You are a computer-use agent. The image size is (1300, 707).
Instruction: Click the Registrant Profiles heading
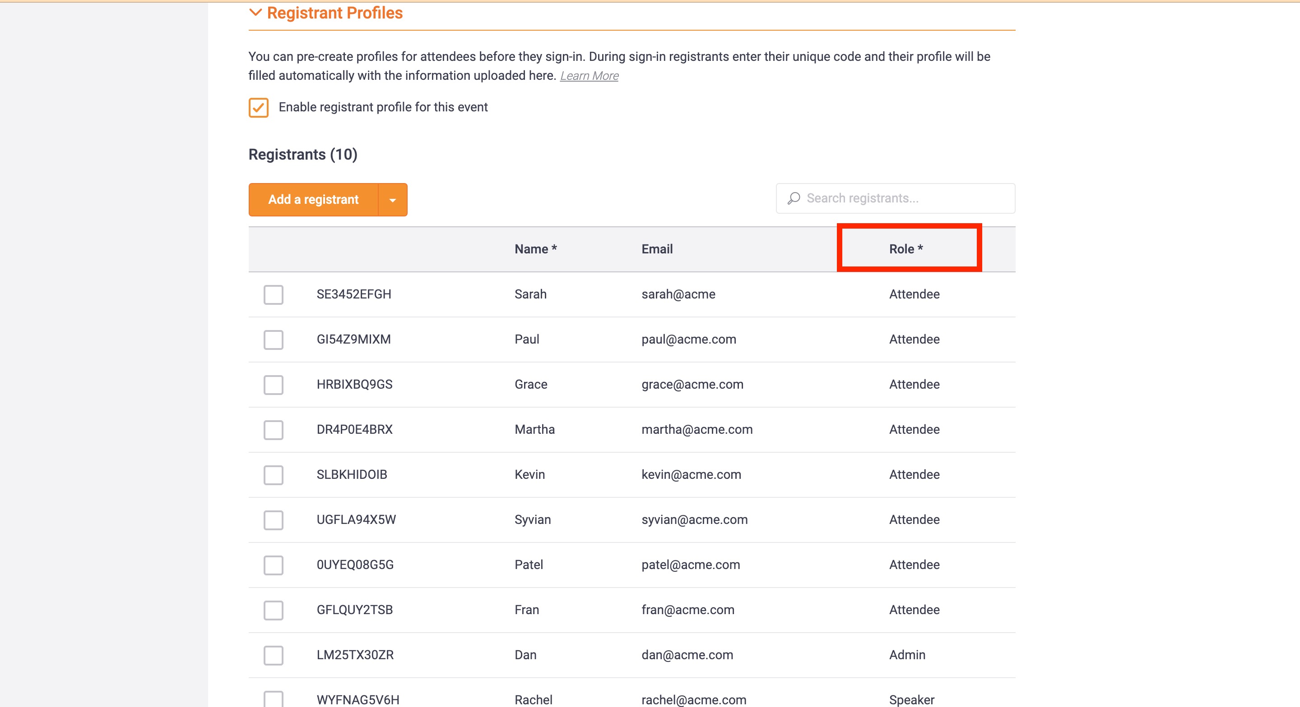click(x=334, y=13)
